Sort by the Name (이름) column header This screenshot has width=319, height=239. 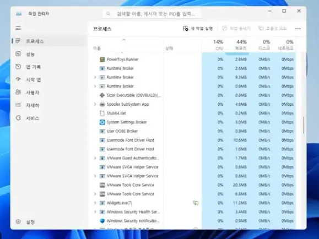point(126,45)
